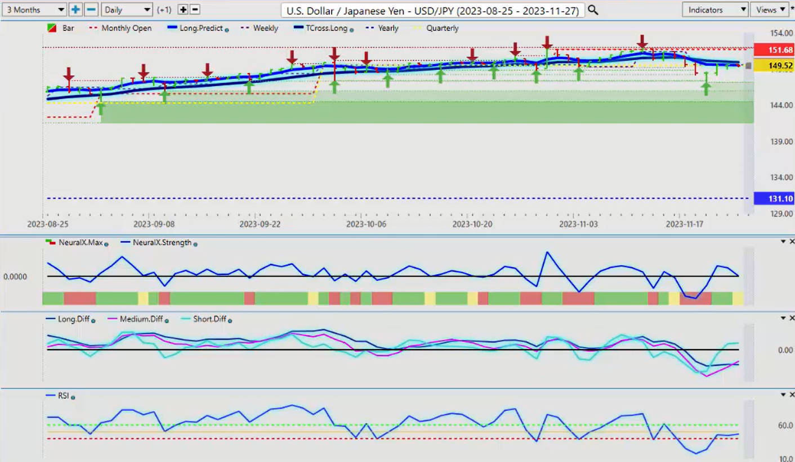Click the 0.0000 NeuralX axis value
795x462 pixels.
(15, 277)
